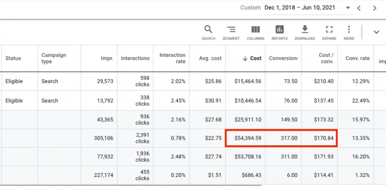Open the custom date range dropdown
Screen dimensions: 386x186
click(348, 8)
